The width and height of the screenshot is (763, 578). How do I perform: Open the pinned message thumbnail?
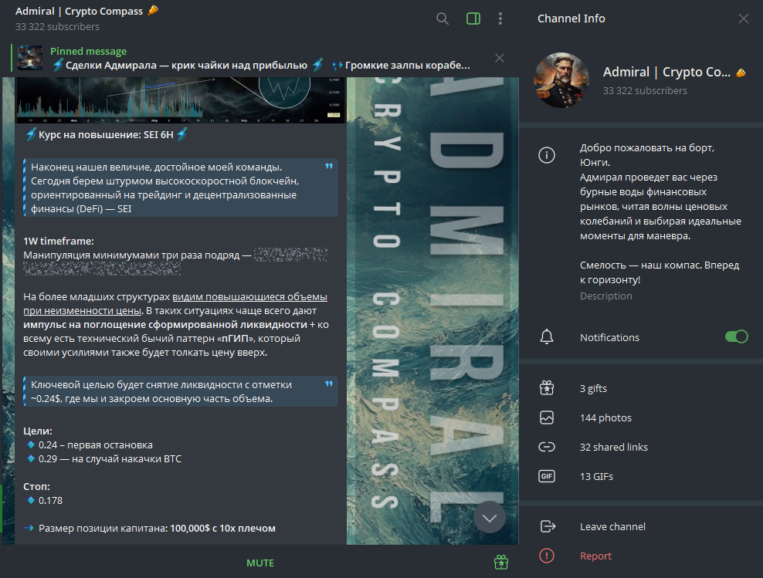click(x=30, y=58)
